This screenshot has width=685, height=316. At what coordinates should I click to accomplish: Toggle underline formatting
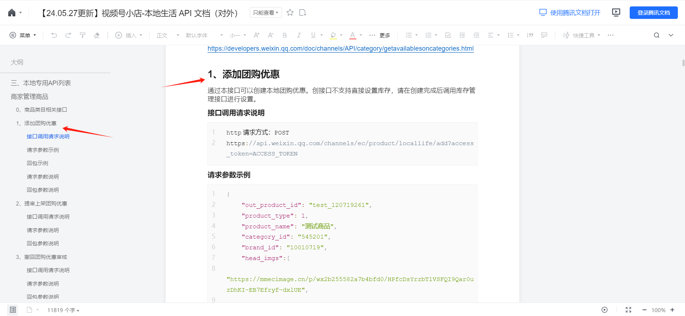pyautogui.click(x=313, y=35)
